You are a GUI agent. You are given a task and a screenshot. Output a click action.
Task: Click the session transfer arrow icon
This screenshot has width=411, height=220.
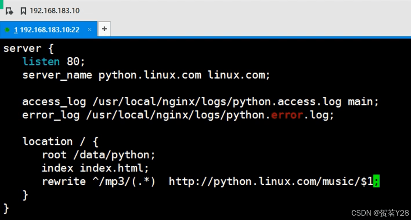click(9, 11)
